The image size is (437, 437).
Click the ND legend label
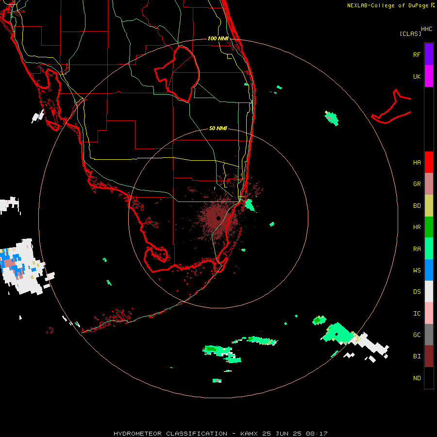click(417, 378)
